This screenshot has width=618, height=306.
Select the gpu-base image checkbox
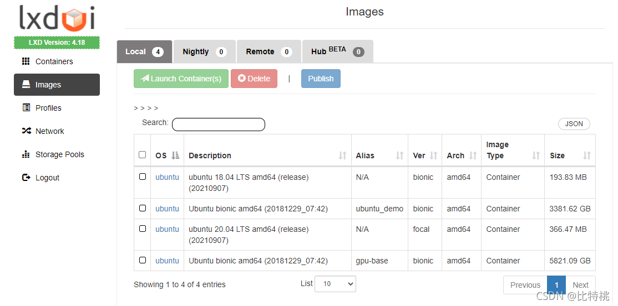(x=142, y=260)
